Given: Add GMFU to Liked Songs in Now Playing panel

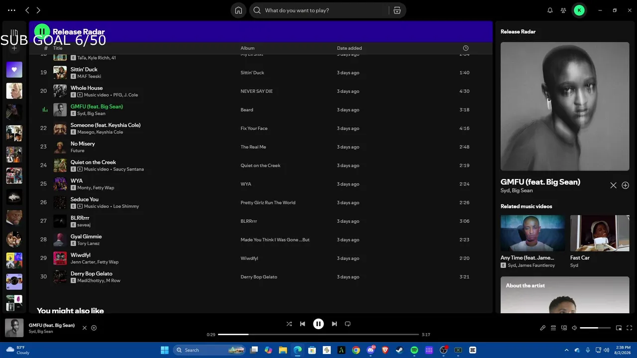Looking at the screenshot, I should [x=626, y=185].
